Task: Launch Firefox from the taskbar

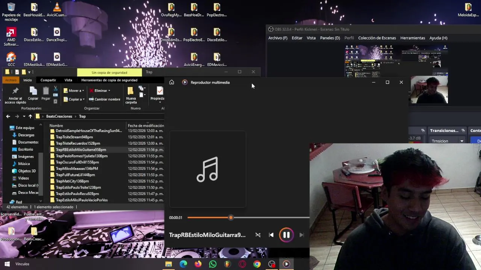Action: pos(198,264)
